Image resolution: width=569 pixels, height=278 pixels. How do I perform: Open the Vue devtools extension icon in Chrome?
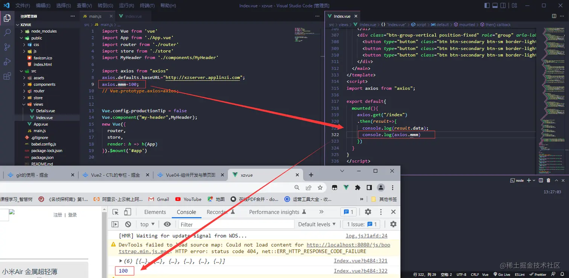tap(346, 188)
